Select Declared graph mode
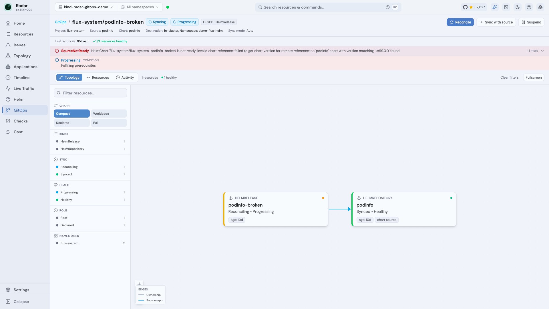This screenshot has width=549, height=309. 71,123
